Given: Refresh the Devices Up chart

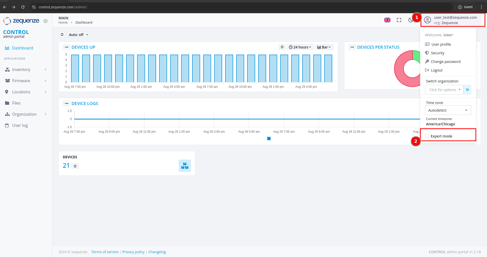Looking at the screenshot, I should pyautogui.click(x=282, y=47).
